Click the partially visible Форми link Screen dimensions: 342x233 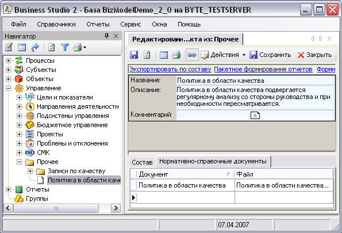pyautogui.click(x=326, y=69)
